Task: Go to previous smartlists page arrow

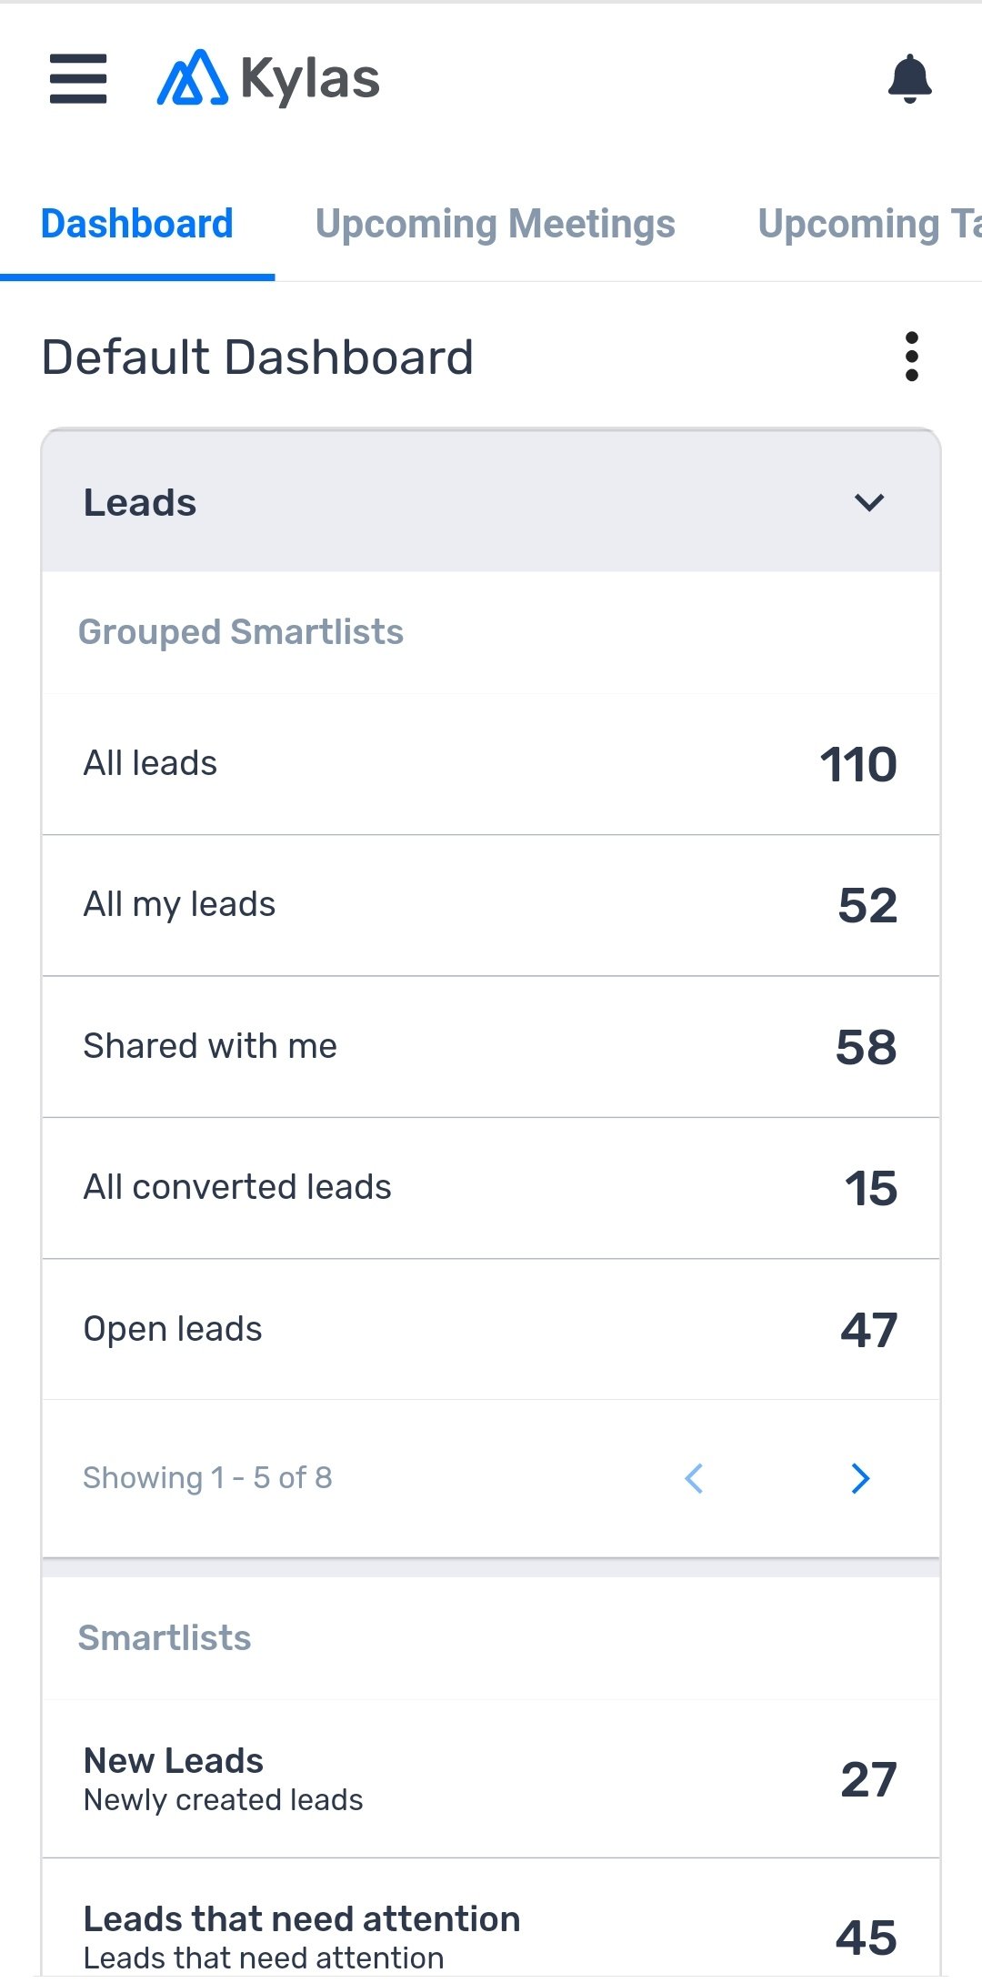Action: 694,1478
